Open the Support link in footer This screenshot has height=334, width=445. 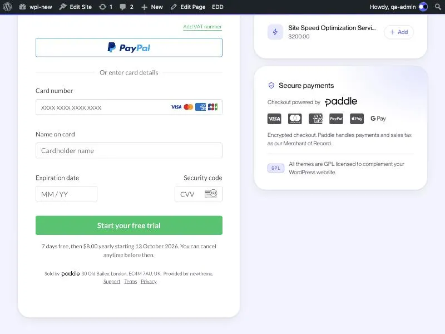tap(112, 282)
